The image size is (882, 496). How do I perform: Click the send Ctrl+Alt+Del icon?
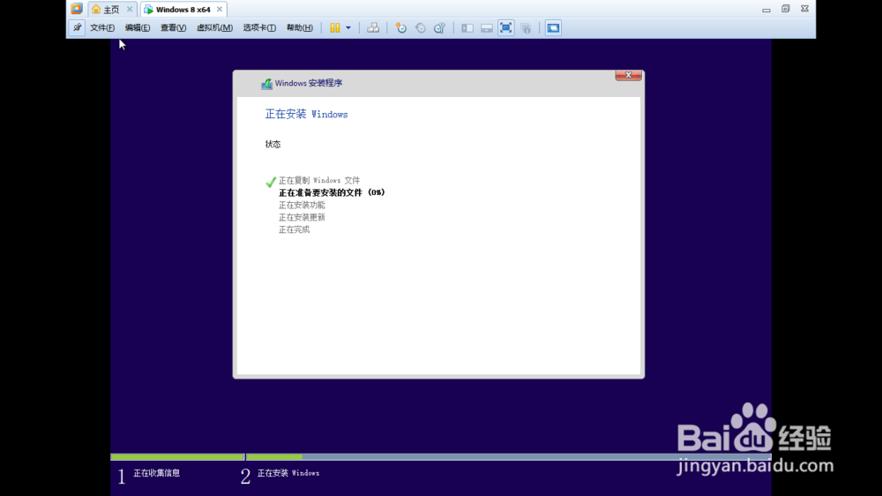[x=373, y=27]
